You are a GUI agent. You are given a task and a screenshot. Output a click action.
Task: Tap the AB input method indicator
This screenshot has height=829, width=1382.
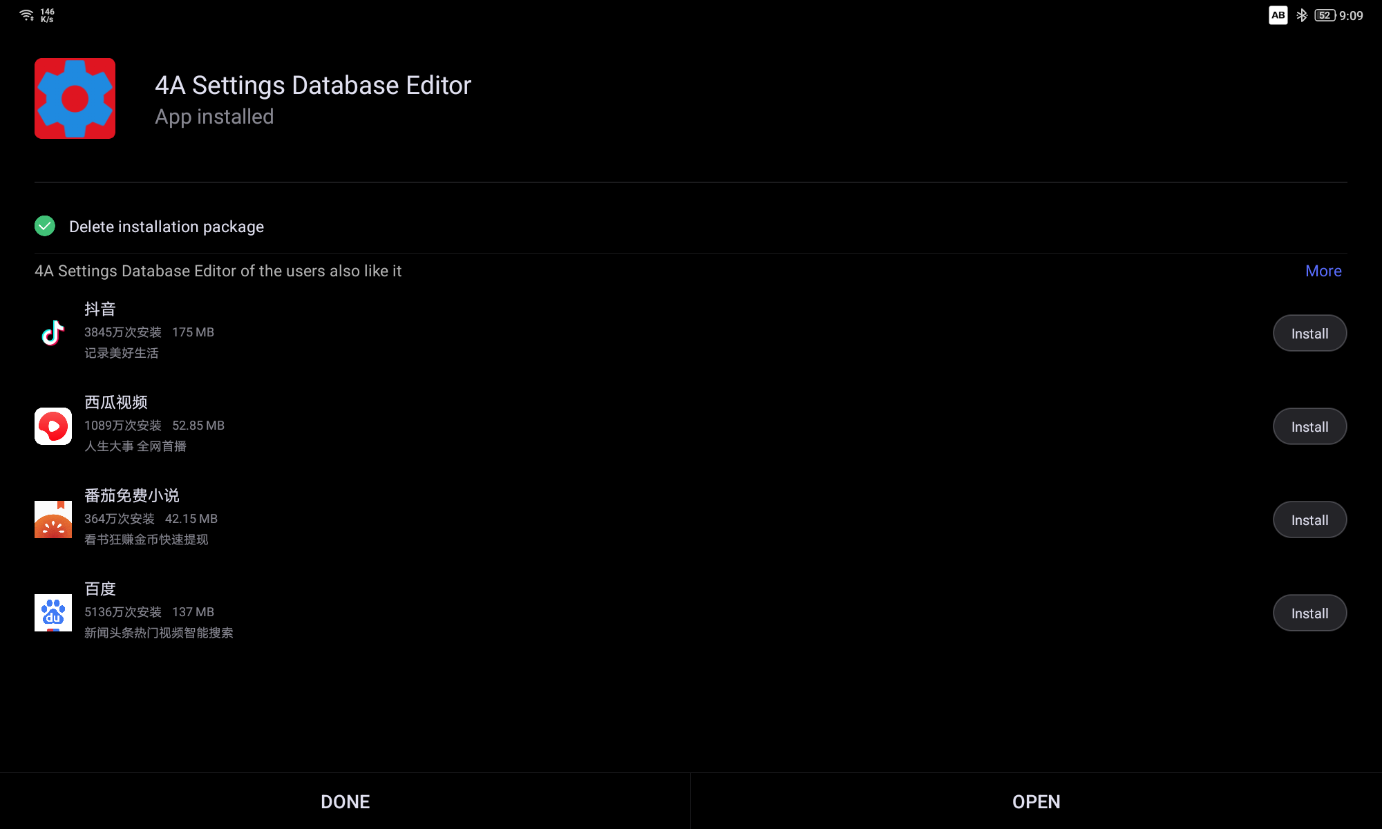(x=1278, y=15)
